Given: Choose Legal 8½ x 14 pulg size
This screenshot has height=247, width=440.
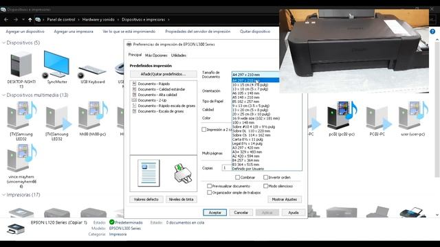Looking at the screenshot, I should [247, 143].
